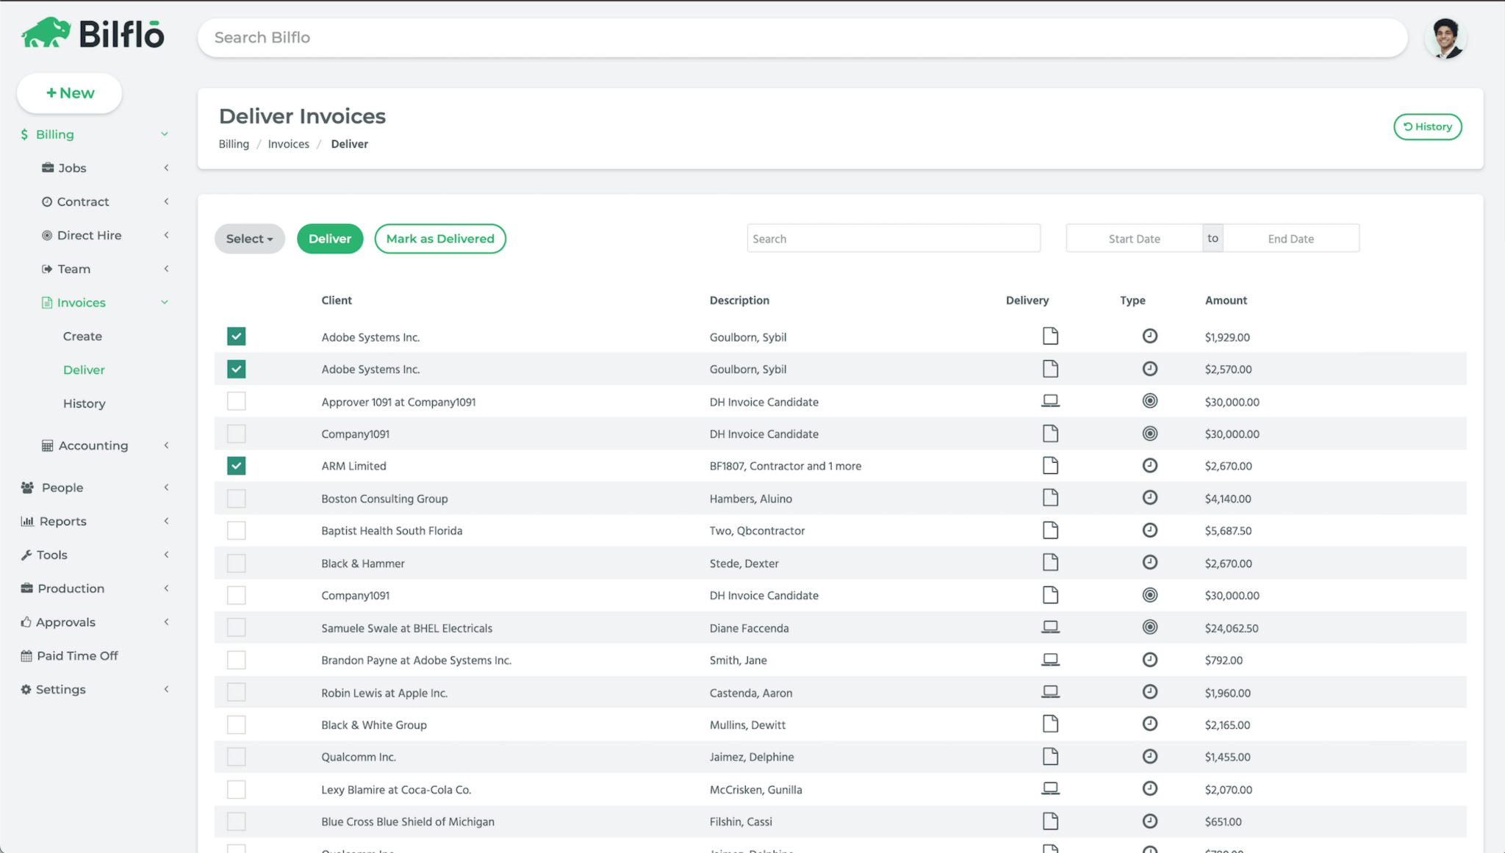The height and width of the screenshot is (853, 1505).
Task: Click laptop delivery icon for Robin Lewis row
Action: coord(1050,692)
